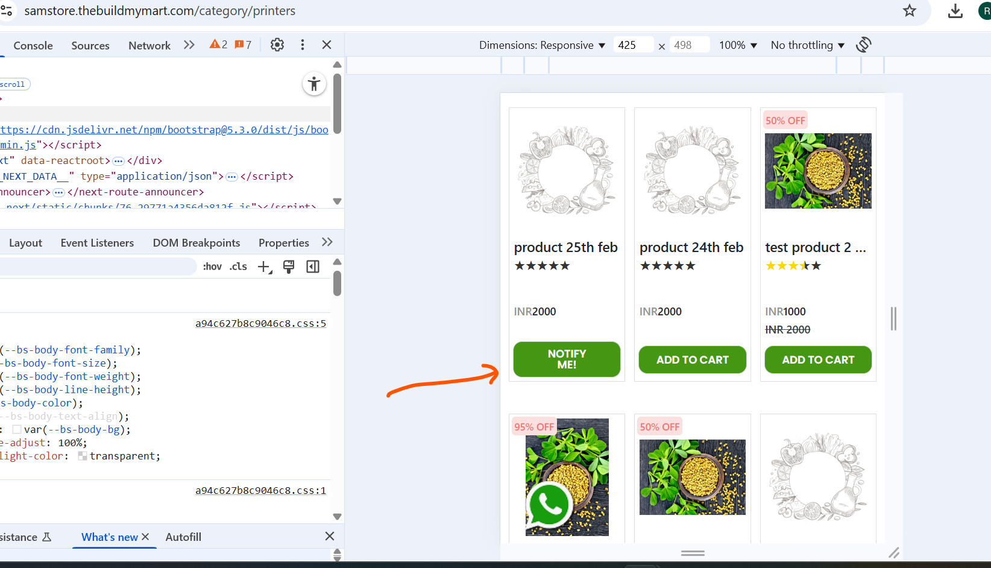Screen dimensions: 991x568
Task: Show the issues count indicator
Action: pos(243,45)
